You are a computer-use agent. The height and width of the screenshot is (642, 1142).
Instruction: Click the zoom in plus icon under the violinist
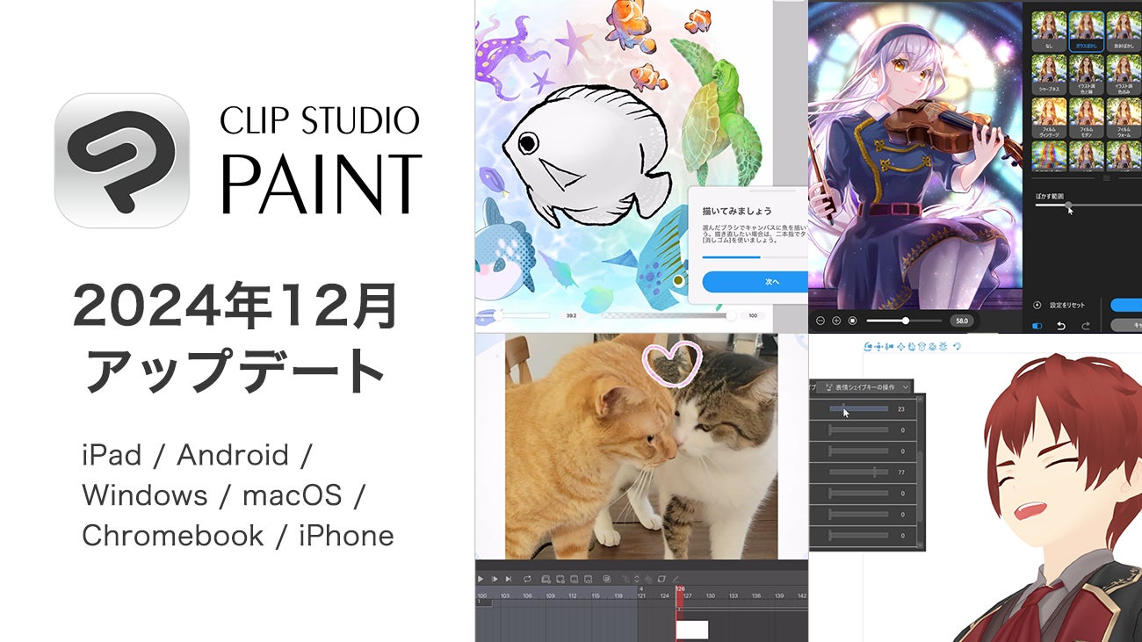[x=836, y=321]
